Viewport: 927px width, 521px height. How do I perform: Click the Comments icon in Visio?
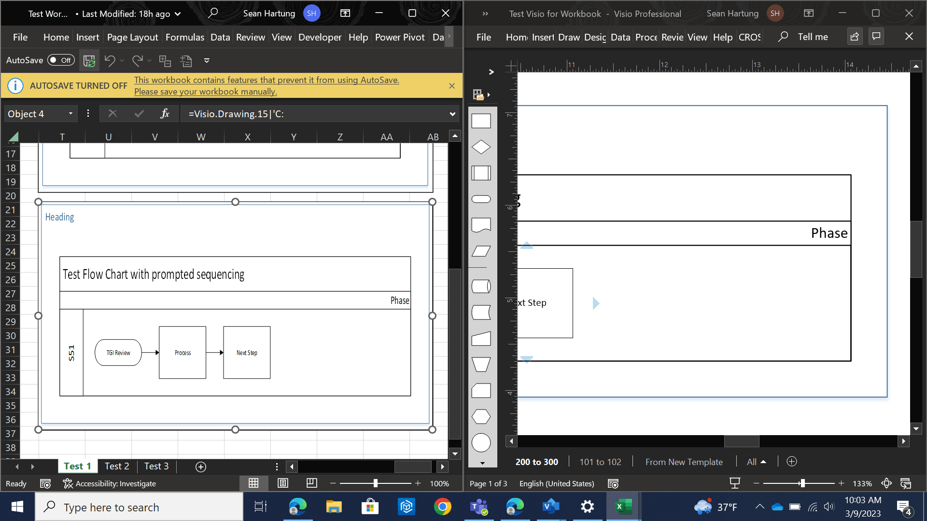[876, 37]
